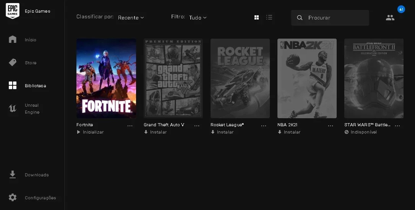Open the Recente sort dropdown
The height and width of the screenshot is (210, 415).
[x=131, y=18]
